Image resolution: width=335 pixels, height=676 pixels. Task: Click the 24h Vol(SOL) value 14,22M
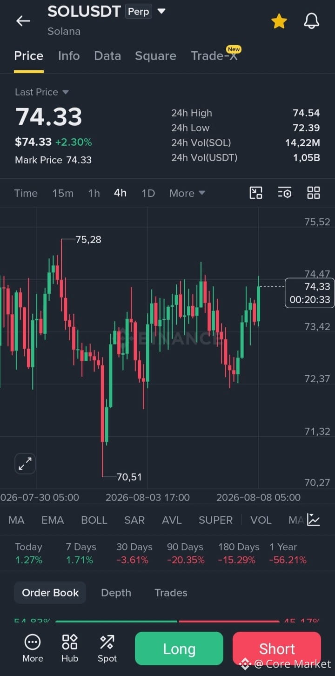(x=302, y=143)
